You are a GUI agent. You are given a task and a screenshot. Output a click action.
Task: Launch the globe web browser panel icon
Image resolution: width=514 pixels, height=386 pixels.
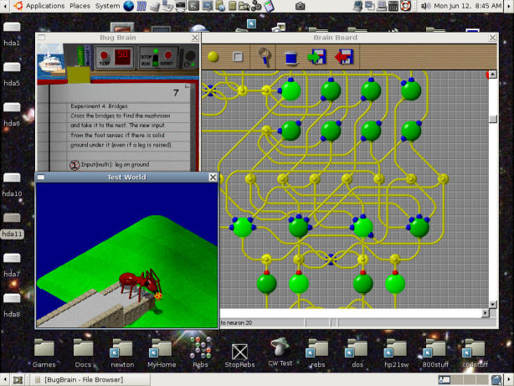point(129,6)
